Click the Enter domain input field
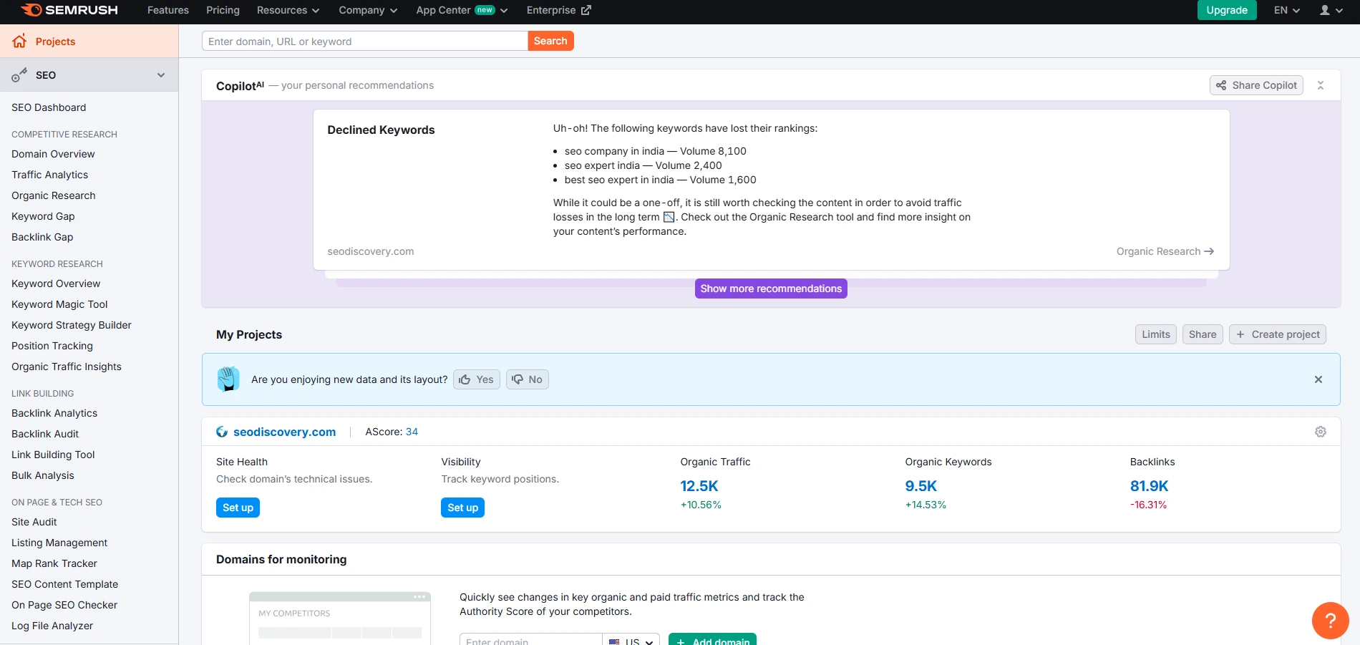This screenshot has width=1360, height=645. pyautogui.click(x=531, y=641)
